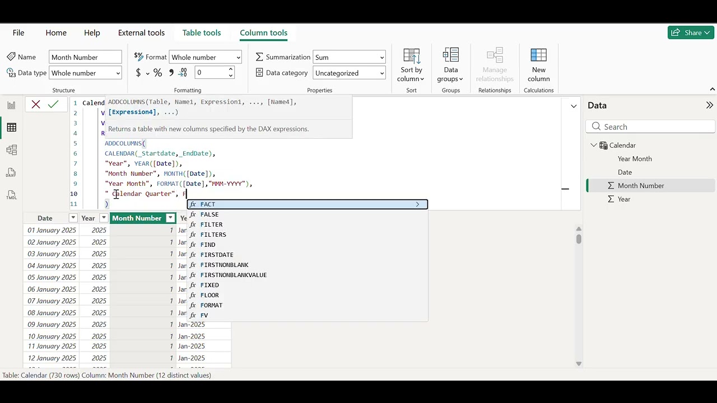Open Model view sidebar icon
The image size is (717, 403).
(x=11, y=150)
